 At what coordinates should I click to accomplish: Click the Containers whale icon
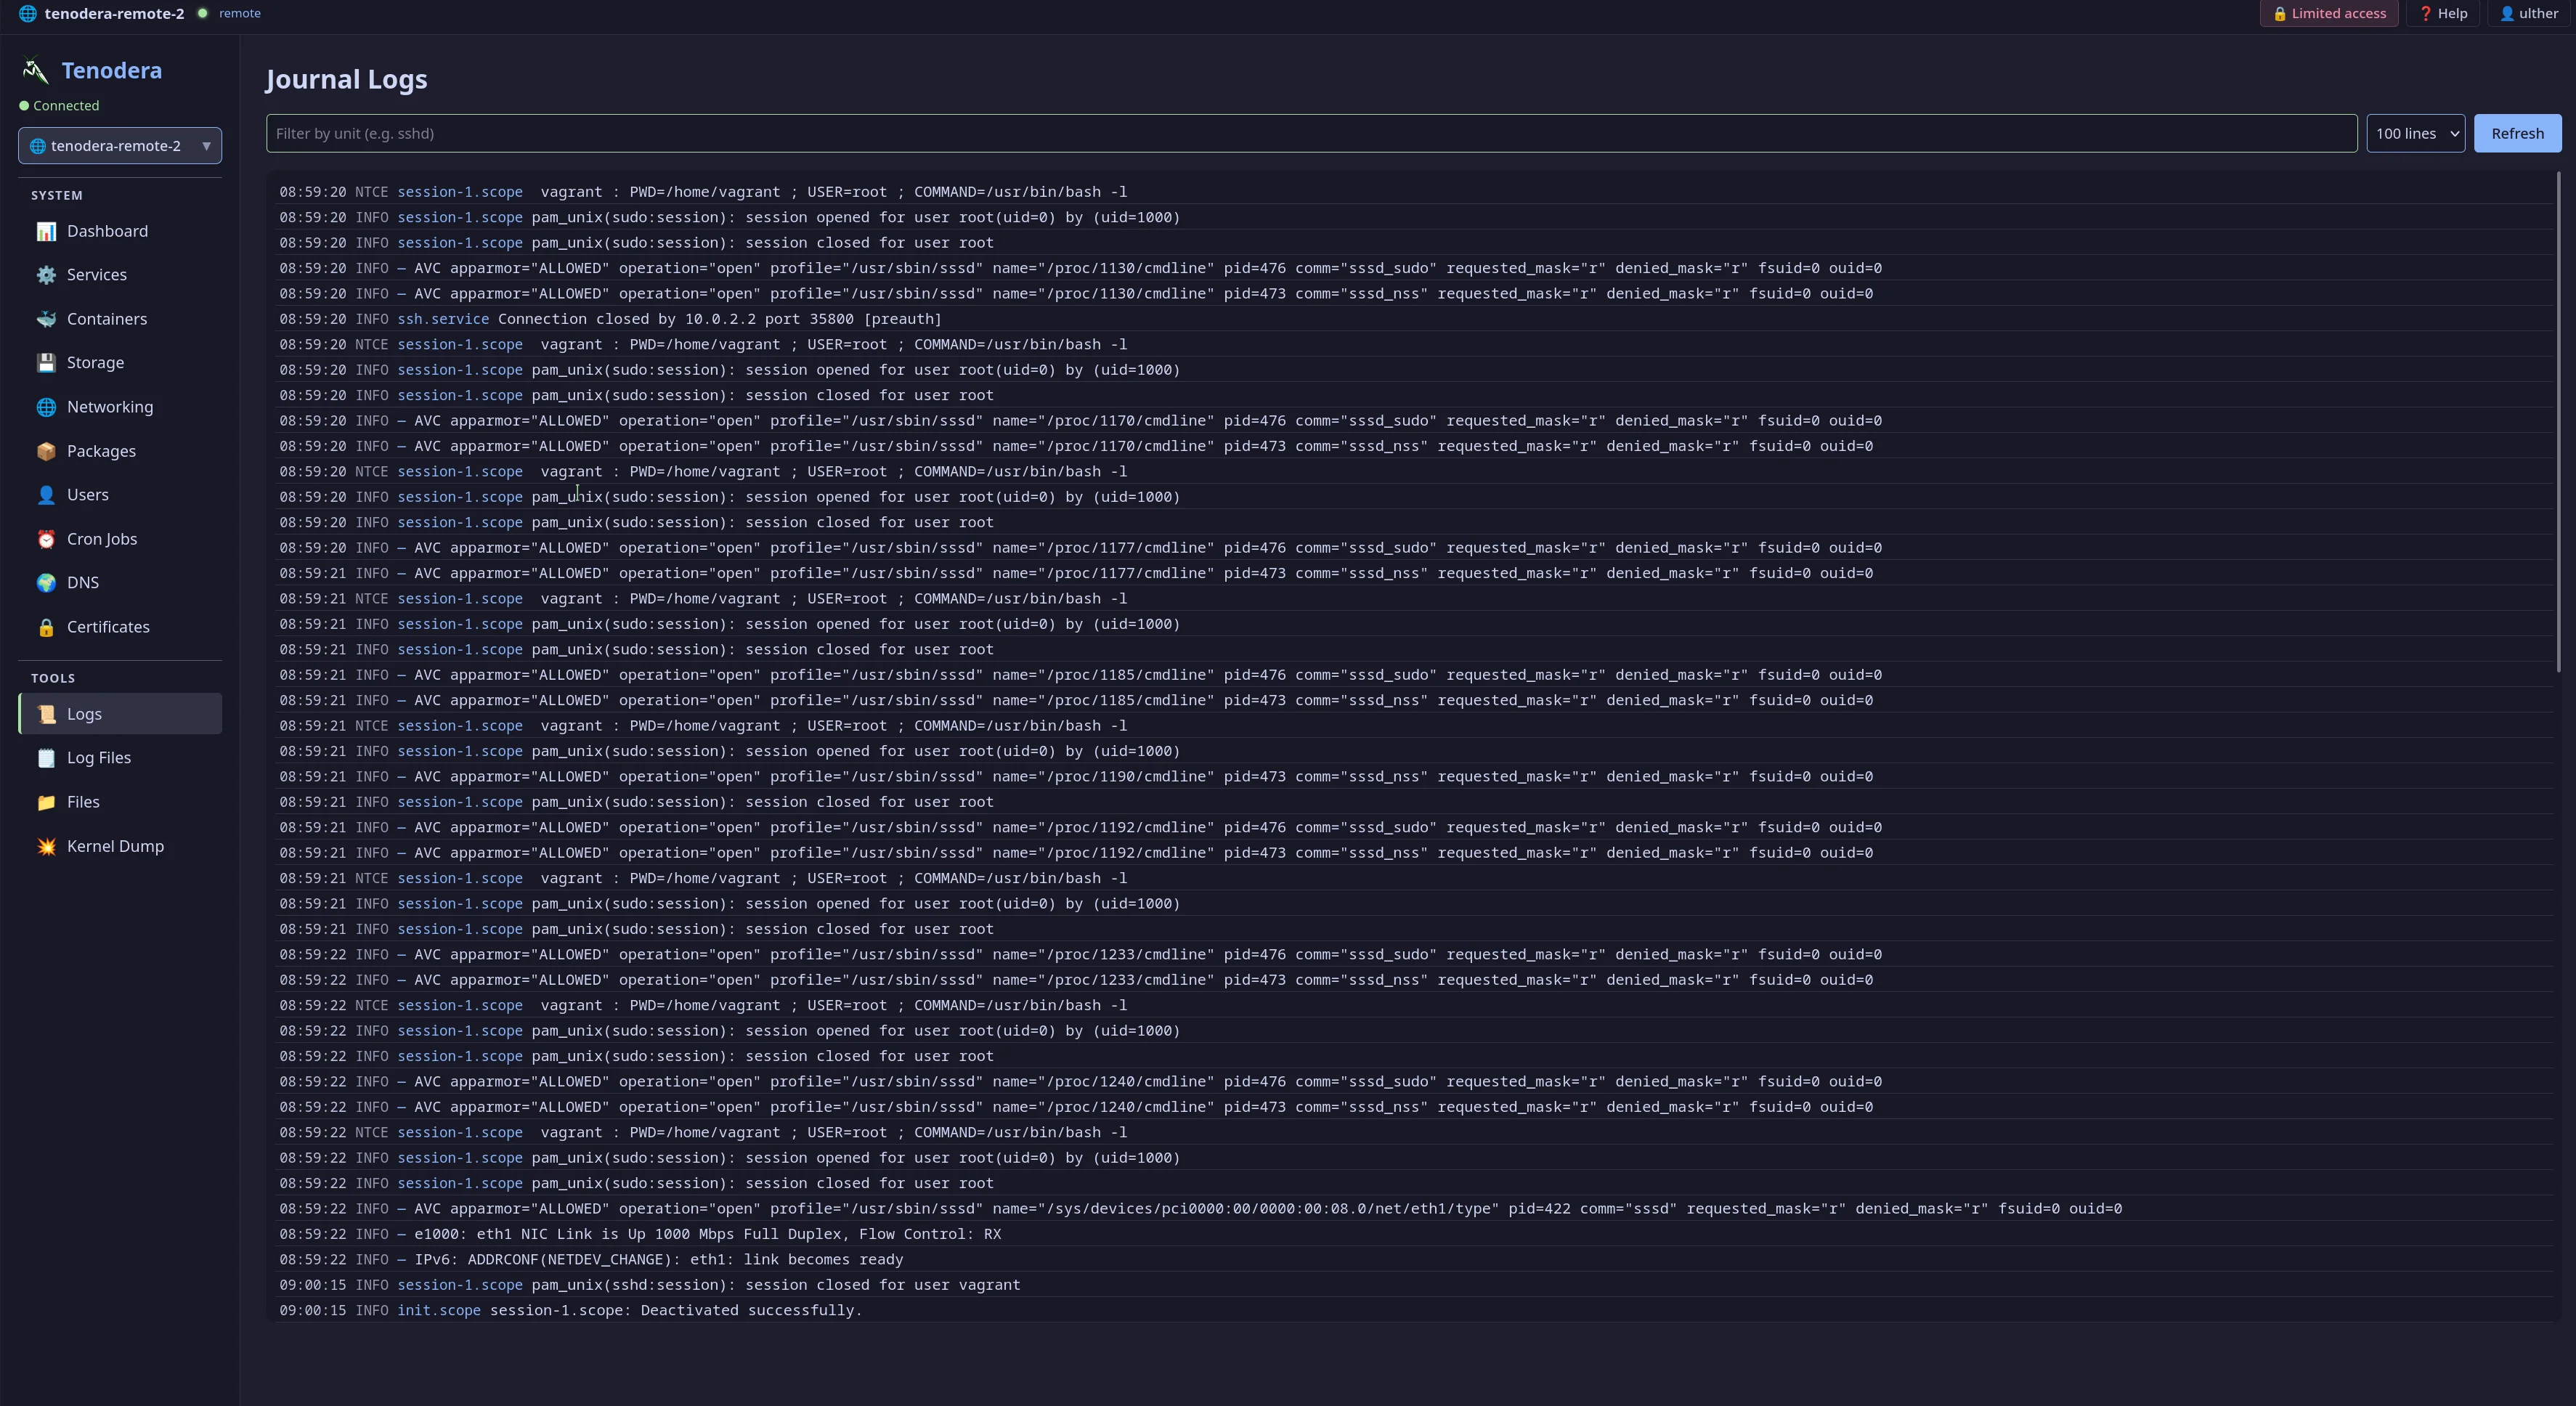46,319
